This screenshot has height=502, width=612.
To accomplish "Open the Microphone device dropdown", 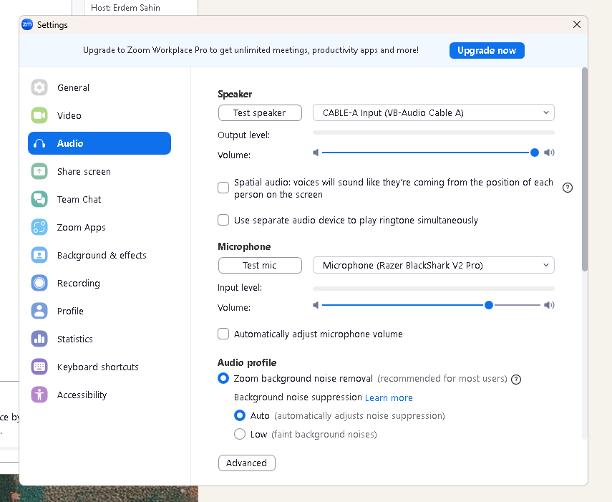I will click(434, 266).
